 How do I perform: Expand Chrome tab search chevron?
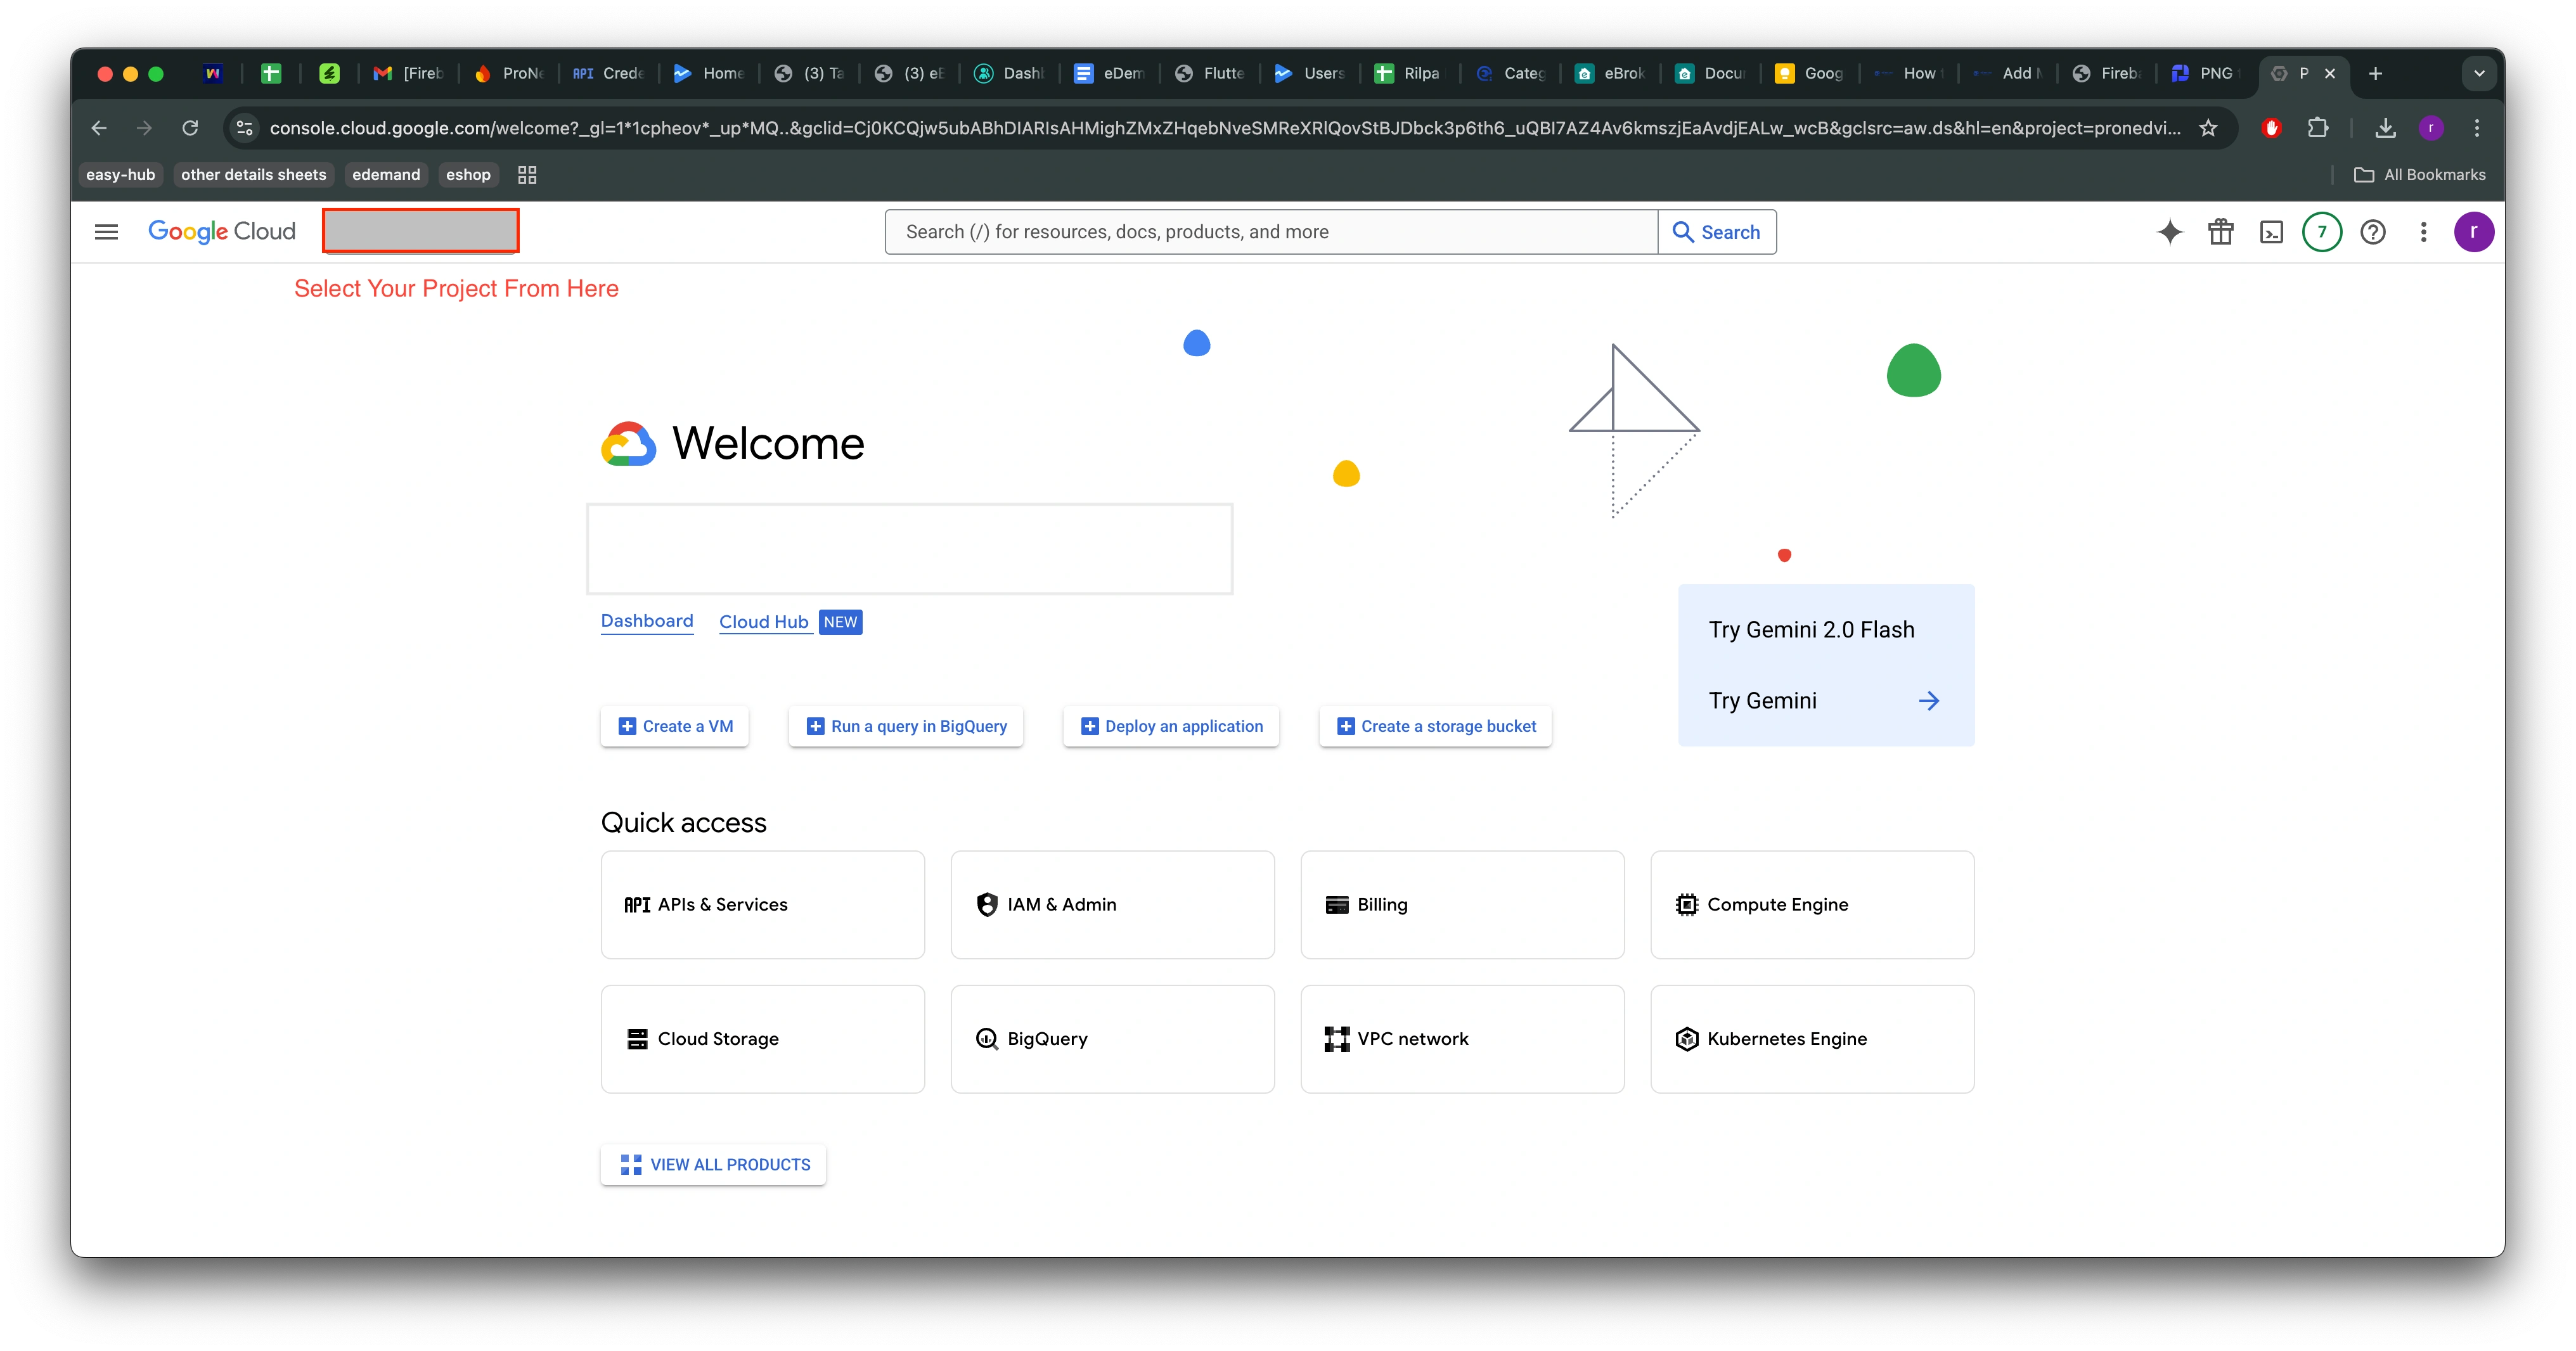click(x=2478, y=73)
